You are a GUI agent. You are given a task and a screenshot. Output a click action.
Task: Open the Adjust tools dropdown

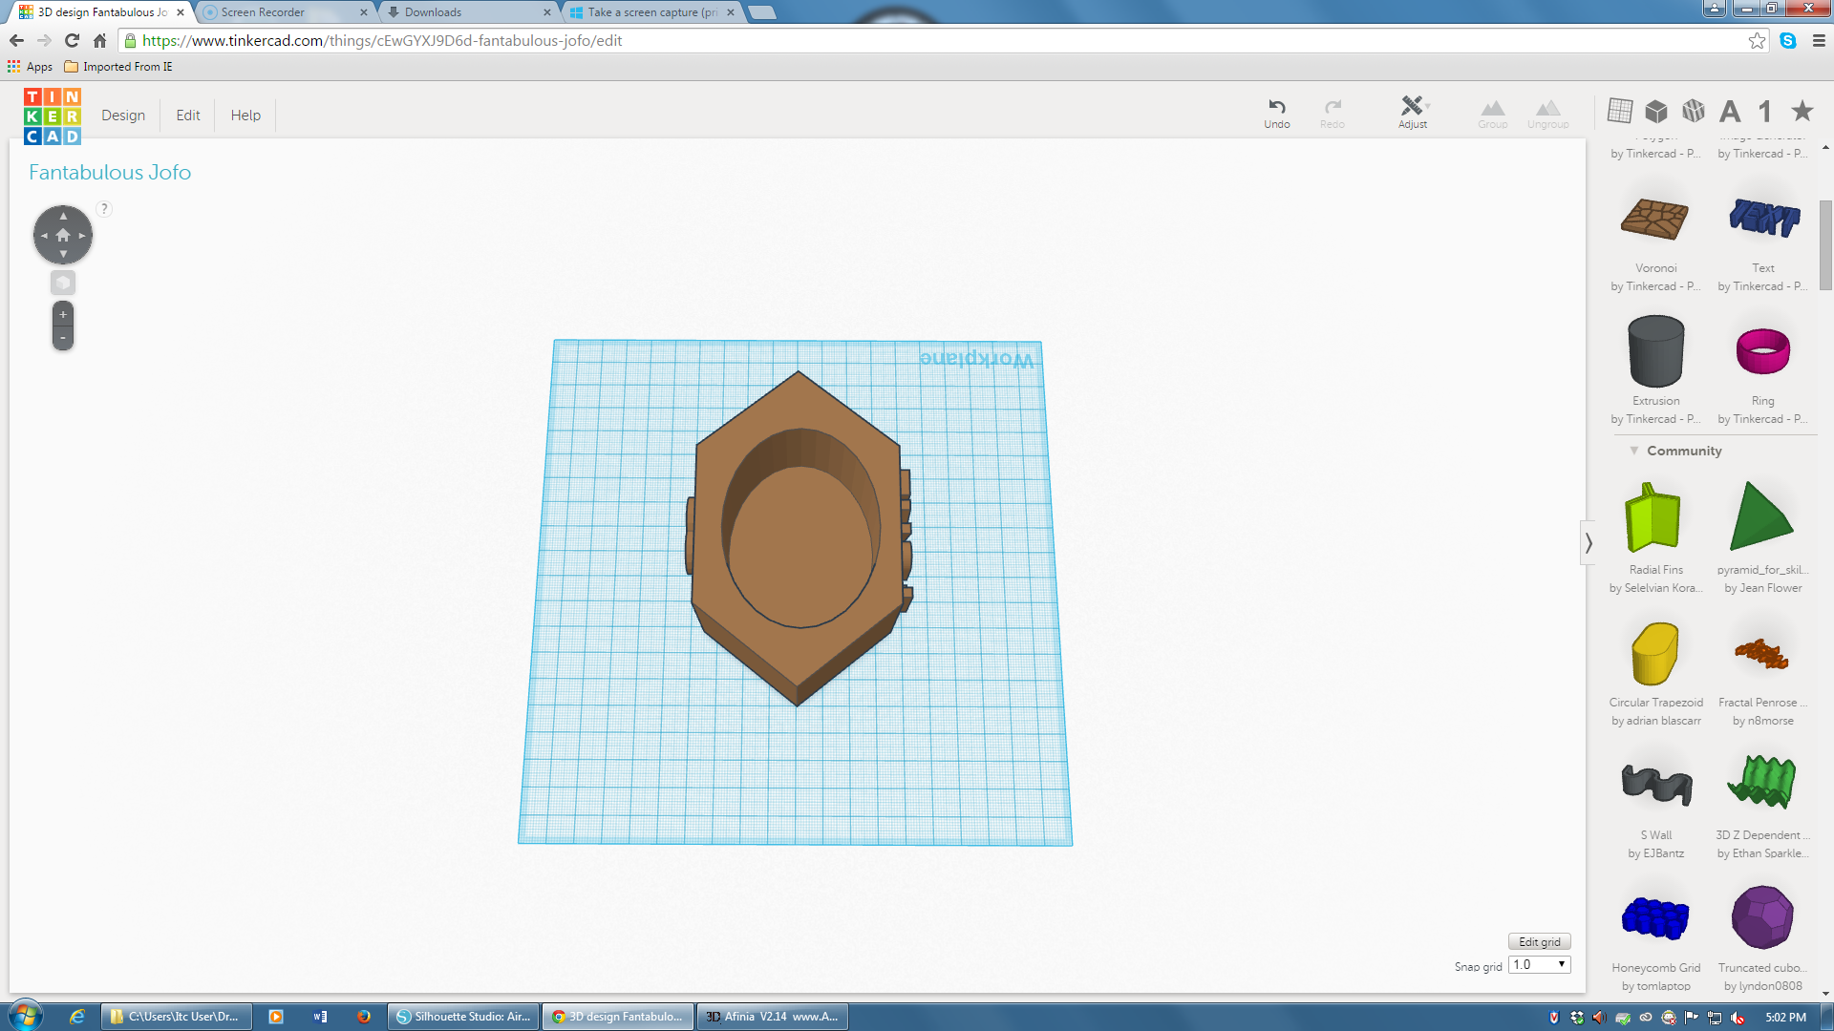tap(1414, 112)
